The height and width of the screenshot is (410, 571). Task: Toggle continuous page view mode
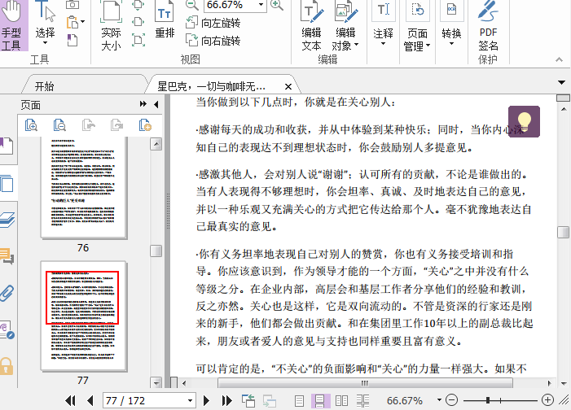point(320,401)
